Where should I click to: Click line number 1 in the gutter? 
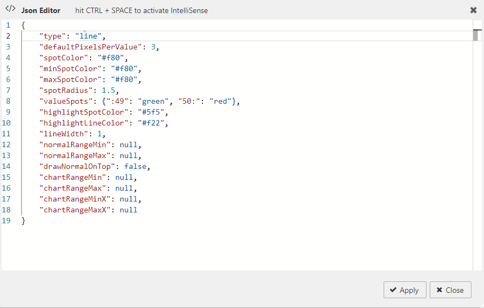tap(8, 26)
